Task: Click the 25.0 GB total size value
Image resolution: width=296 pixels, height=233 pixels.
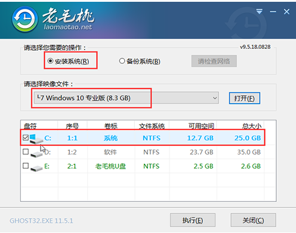Action: pyautogui.click(x=248, y=138)
